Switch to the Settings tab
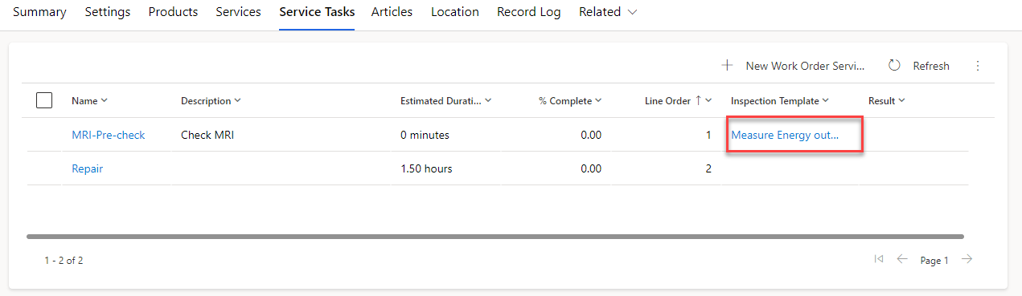The image size is (1022, 296). point(108,12)
